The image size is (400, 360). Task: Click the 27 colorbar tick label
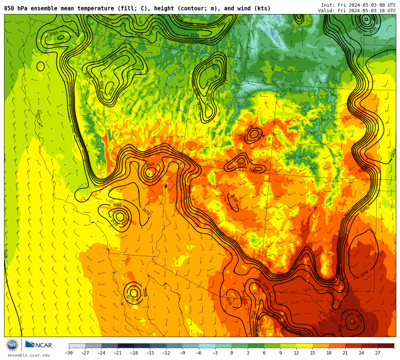click(378, 353)
